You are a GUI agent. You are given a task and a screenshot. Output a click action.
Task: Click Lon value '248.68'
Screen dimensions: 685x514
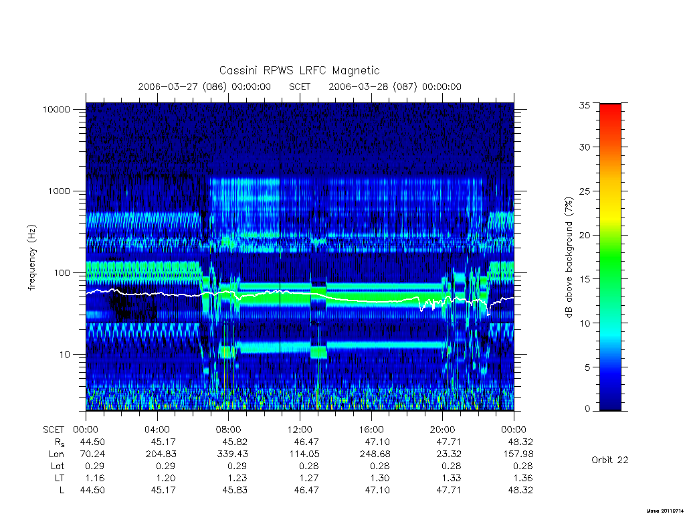point(375,454)
